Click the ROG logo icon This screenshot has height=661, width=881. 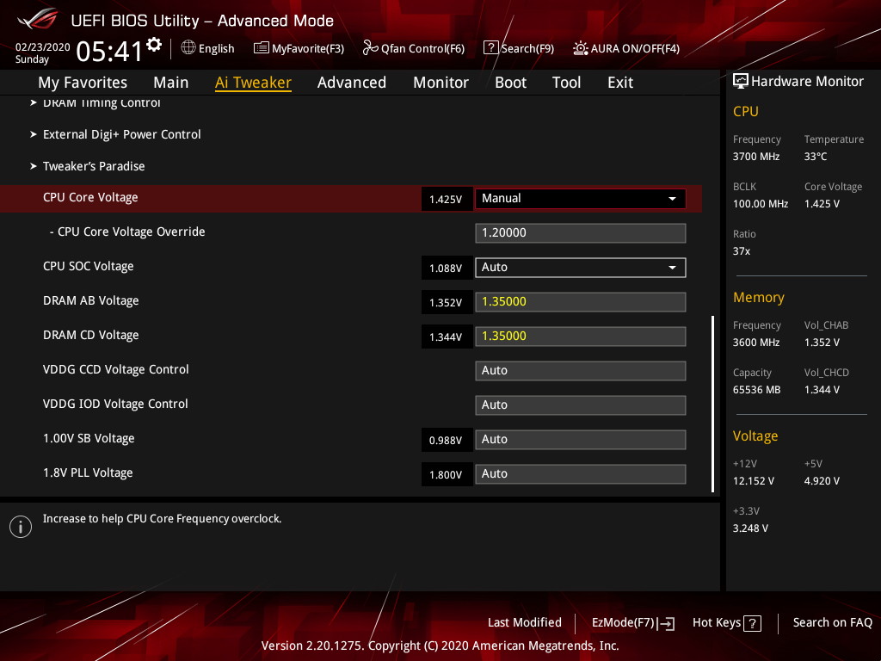(x=38, y=19)
